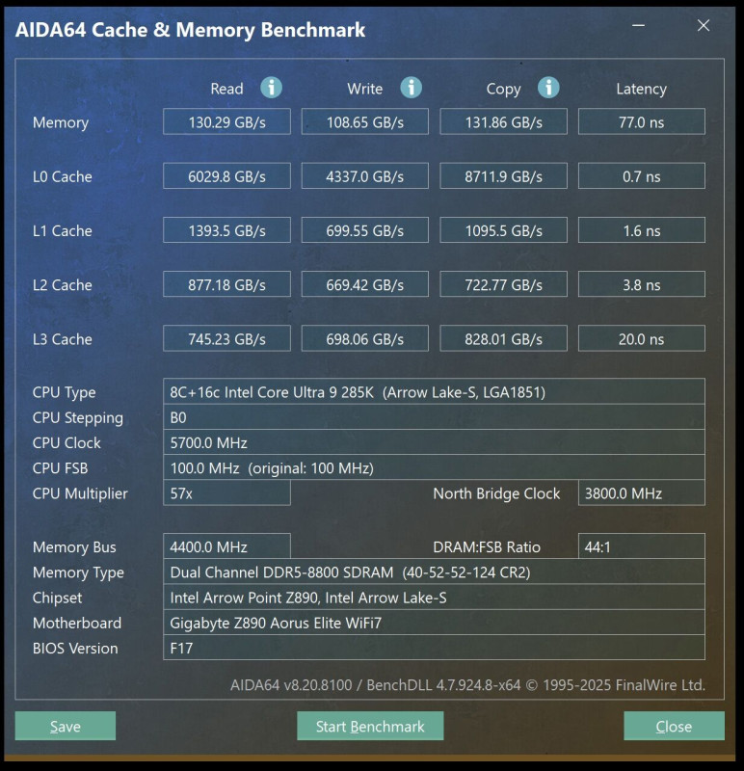Click the Copy info icon
This screenshot has width=744, height=771.
(548, 88)
